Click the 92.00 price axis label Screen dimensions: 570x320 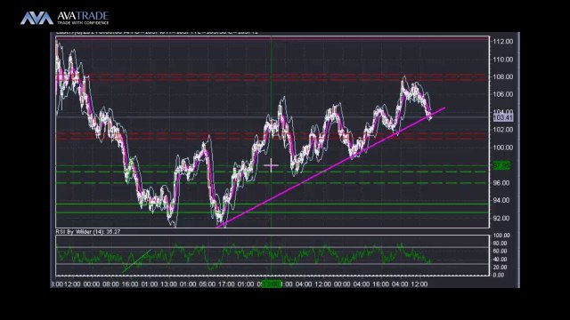[501, 218]
